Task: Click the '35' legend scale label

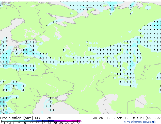Action: tap(61, 123)
